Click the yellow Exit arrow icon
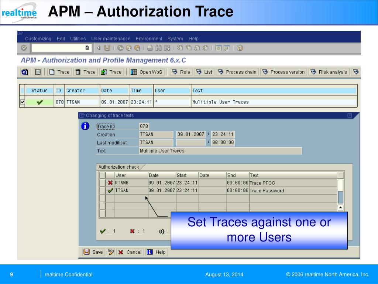Image resolution: width=378 pixels, height=284 pixels. click(129, 48)
